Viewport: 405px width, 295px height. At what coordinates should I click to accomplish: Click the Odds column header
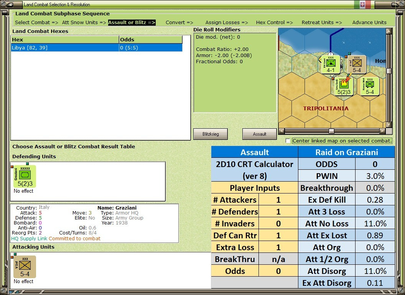click(151, 39)
